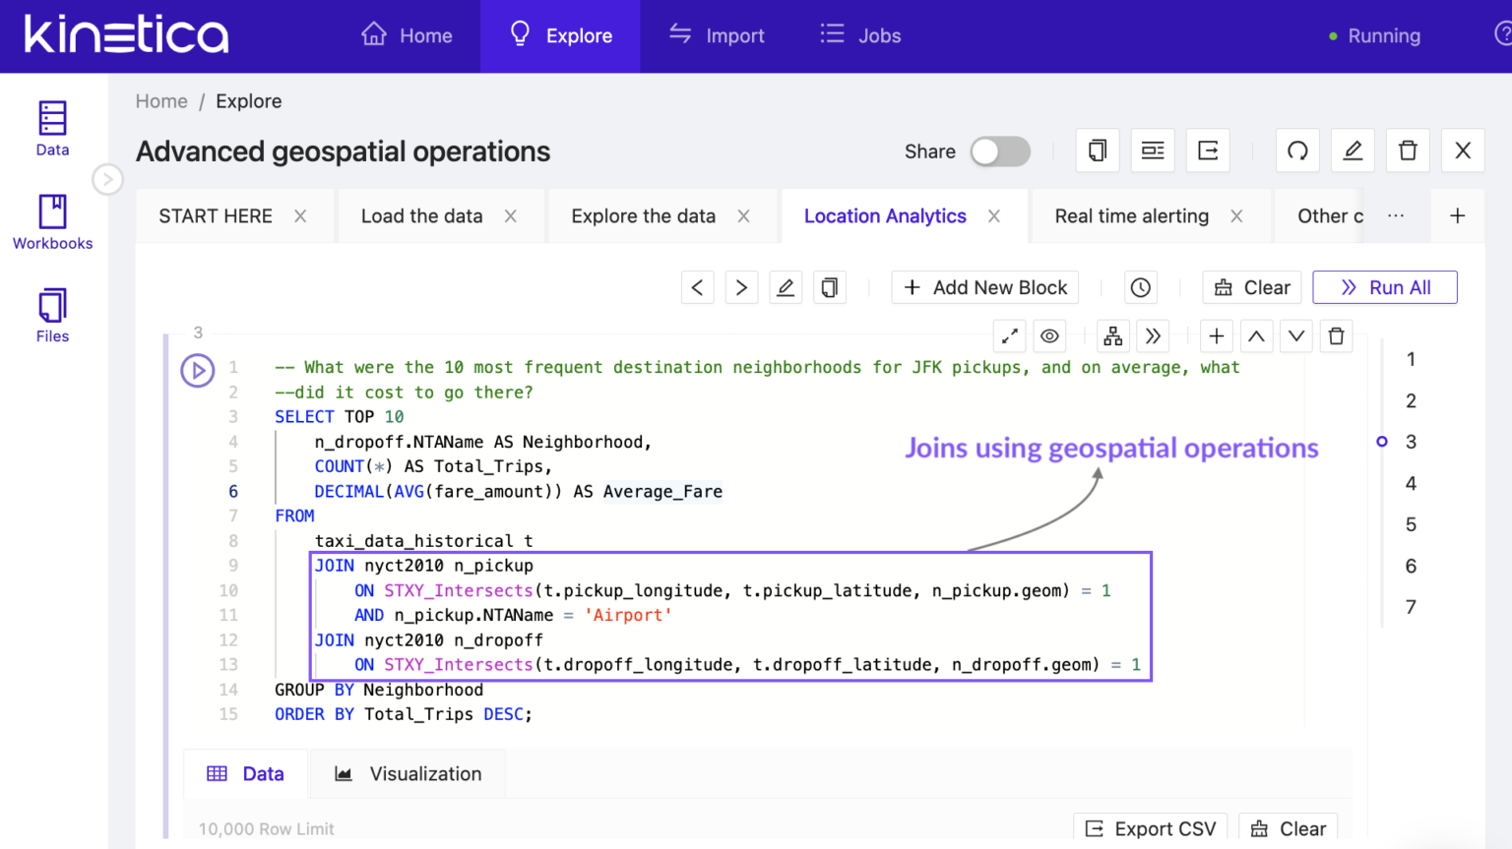This screenshot has height=849, width=1512.
Task: Select the Data panel in the left sidebar
Action: [51, 127]
